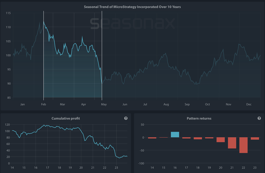The image size is (265, 173).
Task: Click the 115 y-axis value
Action: pos(8,13)
